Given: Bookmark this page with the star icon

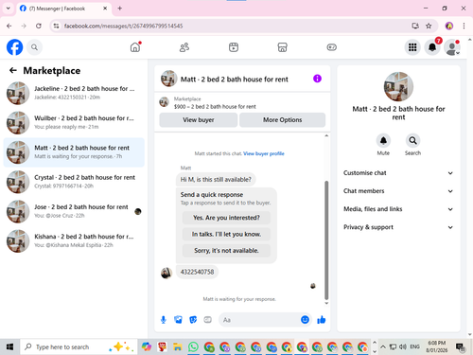Looking at the screenshot, I should click(x=429, y=26).
